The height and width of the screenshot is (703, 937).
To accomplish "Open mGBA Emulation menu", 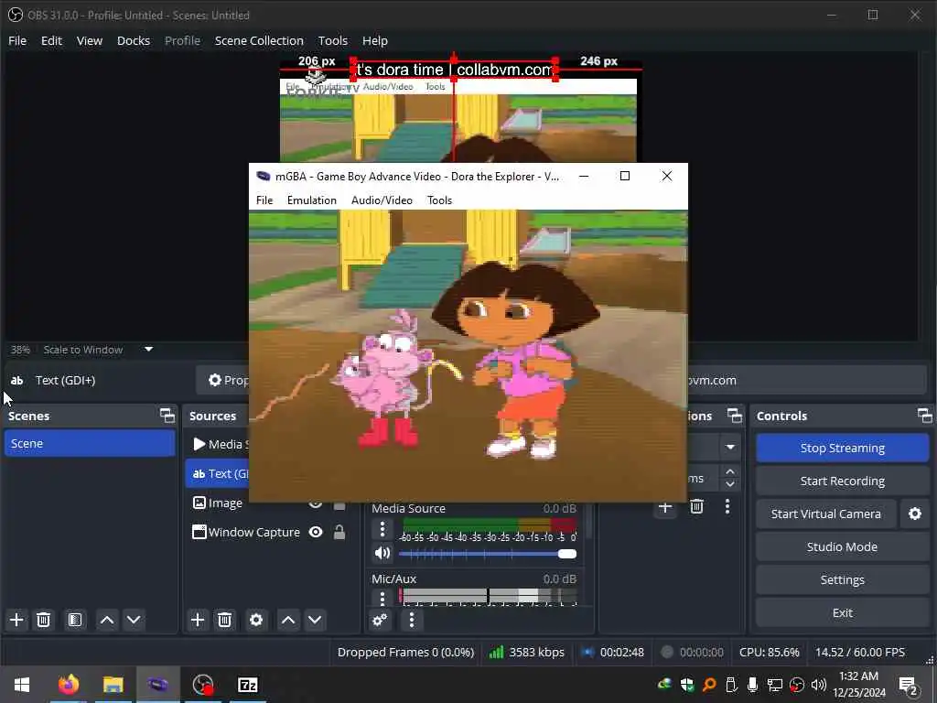I will click(312, 200).
